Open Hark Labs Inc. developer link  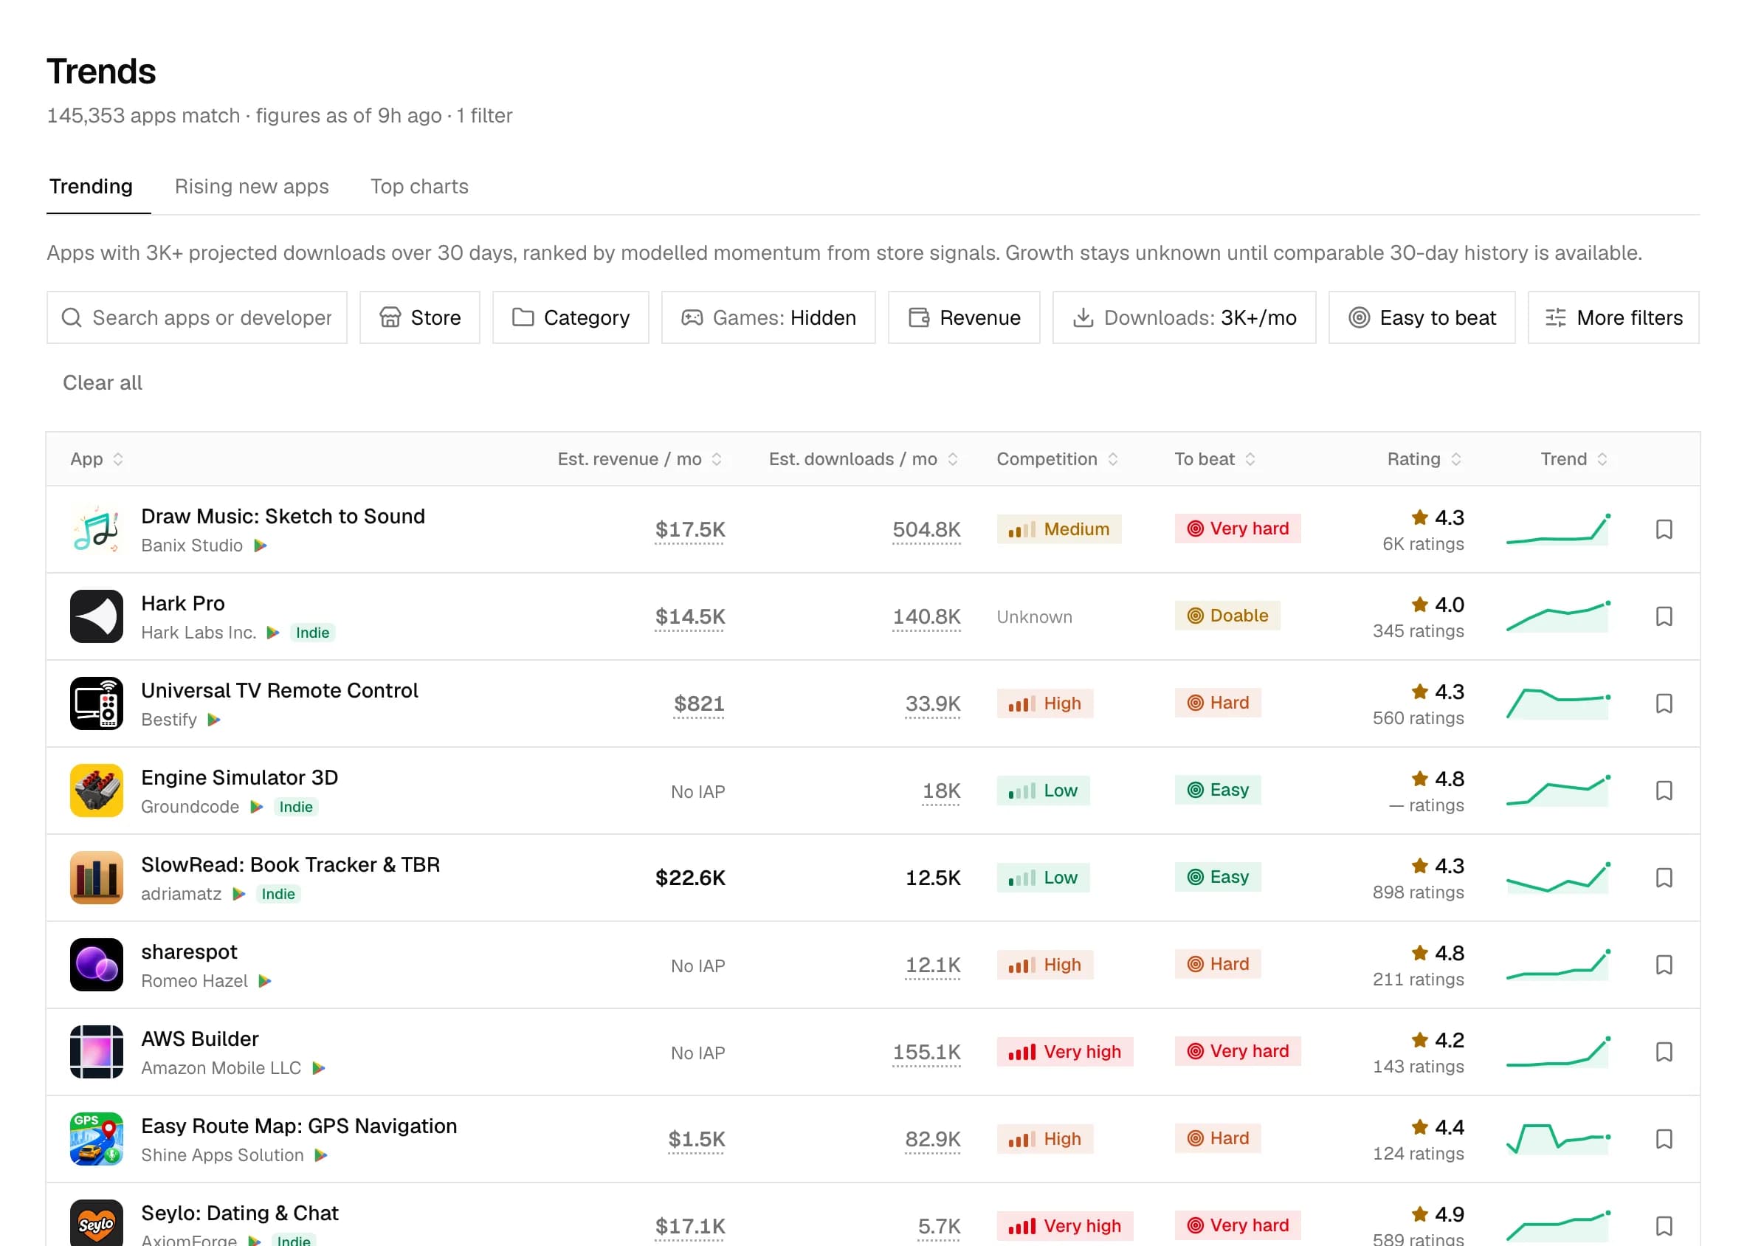pos(199,633)
